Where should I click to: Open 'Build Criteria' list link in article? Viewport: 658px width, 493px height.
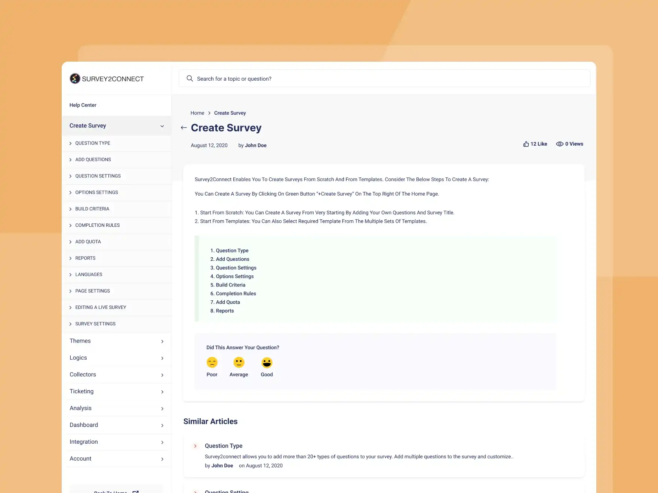tap(231, 285)
